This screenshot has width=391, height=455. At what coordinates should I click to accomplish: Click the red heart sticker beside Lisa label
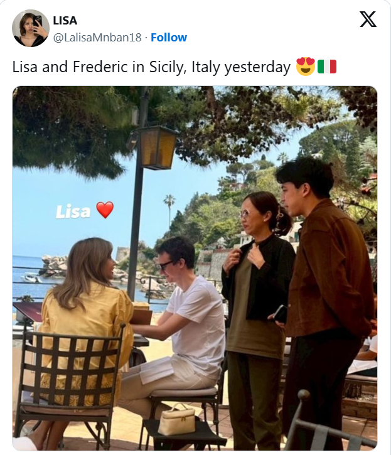point(105,210)
